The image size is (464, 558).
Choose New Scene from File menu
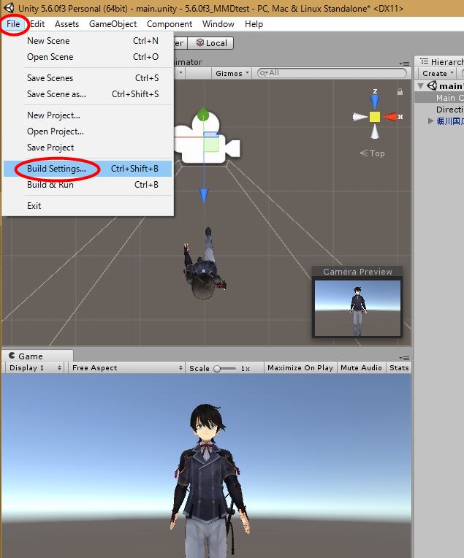88,41
